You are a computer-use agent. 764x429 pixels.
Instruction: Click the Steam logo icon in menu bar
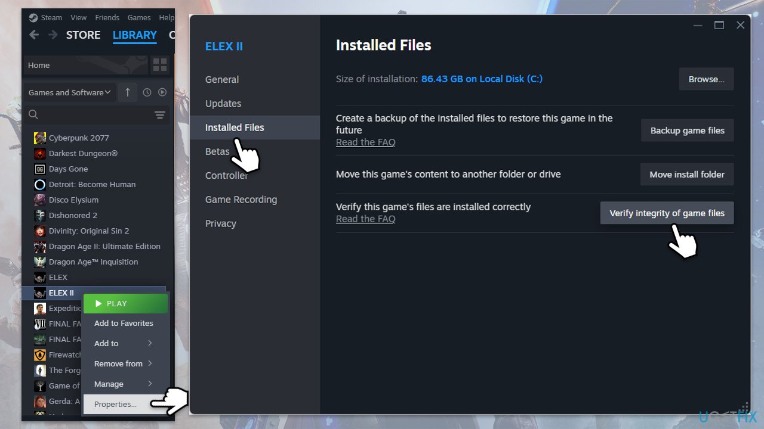pyautogui.click(x=33, y=17)
